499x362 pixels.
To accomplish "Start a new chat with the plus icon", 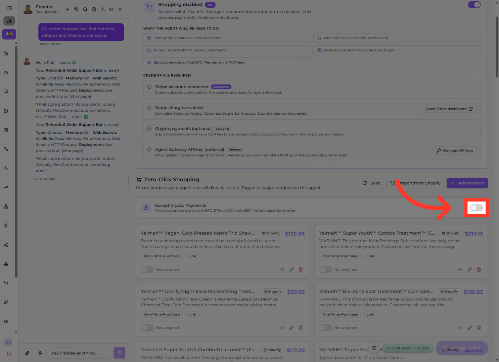I will point(67,9).
